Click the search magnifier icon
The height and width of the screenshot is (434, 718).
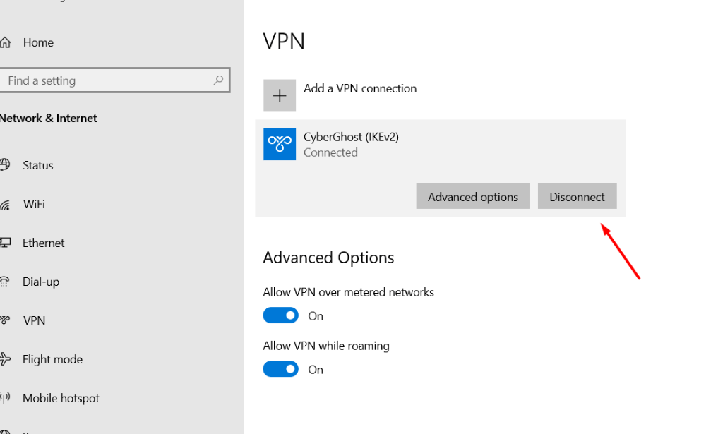[x=218, y=80]
